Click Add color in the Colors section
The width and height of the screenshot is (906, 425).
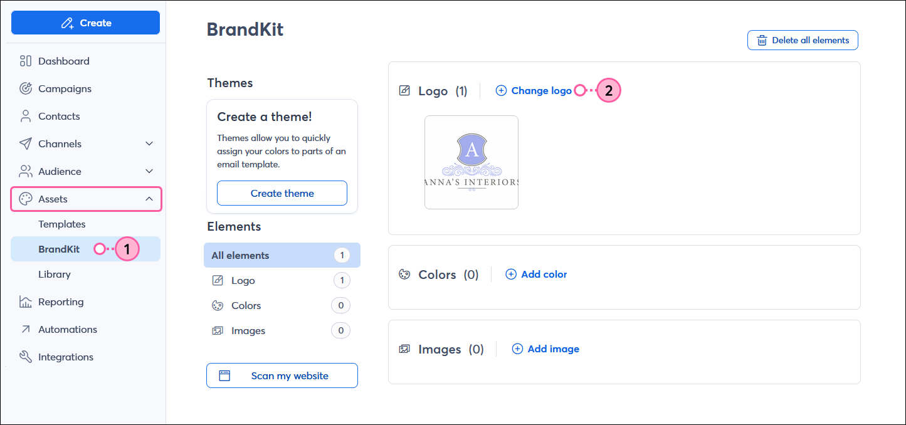536,274
